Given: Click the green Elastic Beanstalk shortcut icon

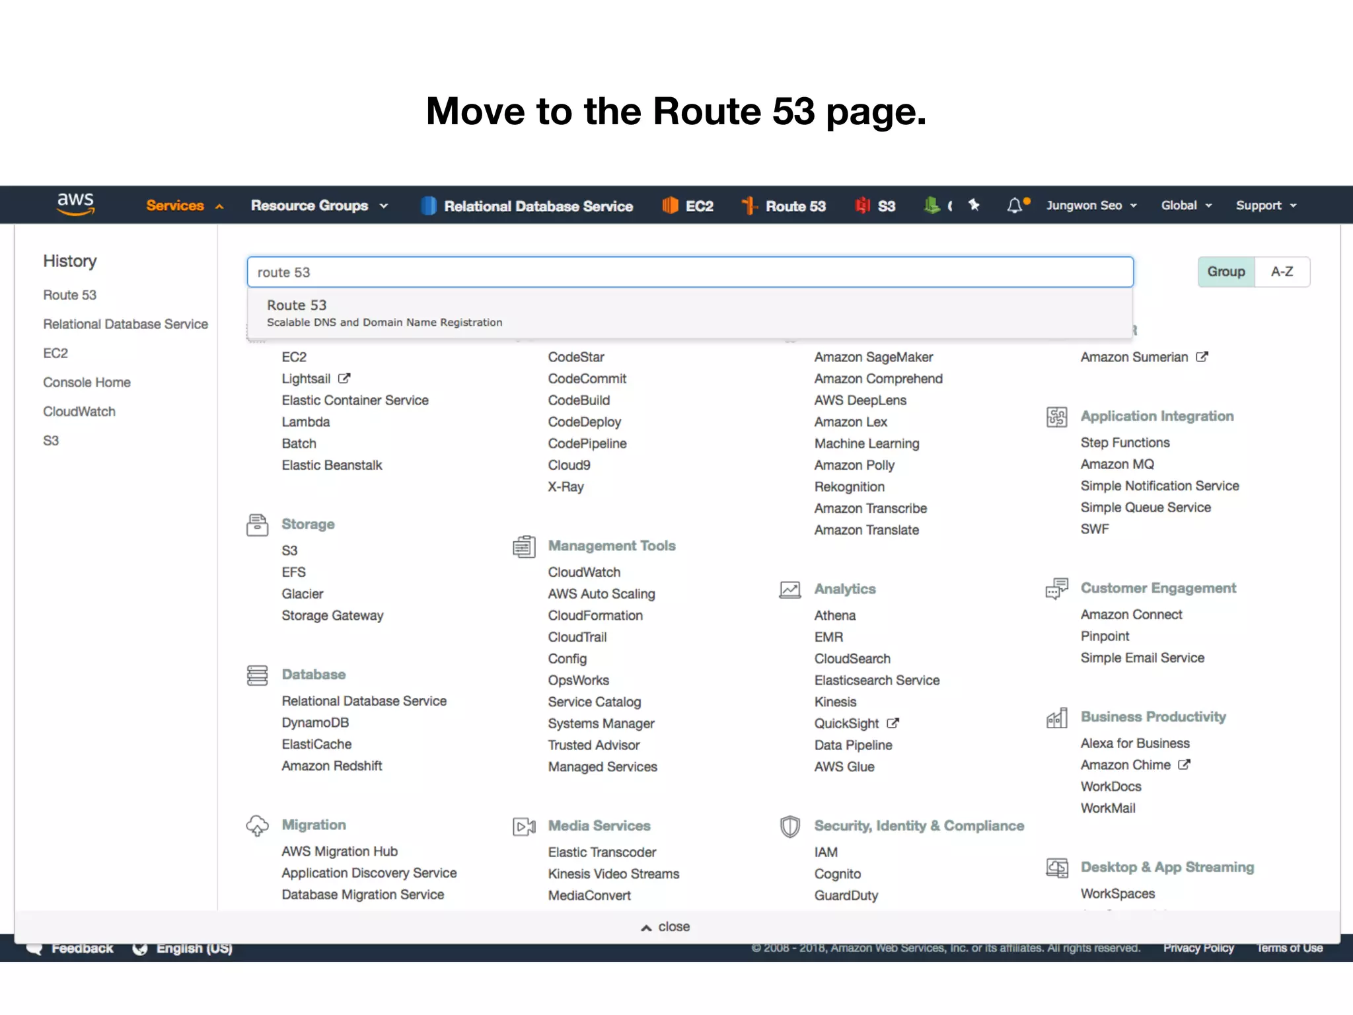Looking at the screenshot, I should click(932, 206).
